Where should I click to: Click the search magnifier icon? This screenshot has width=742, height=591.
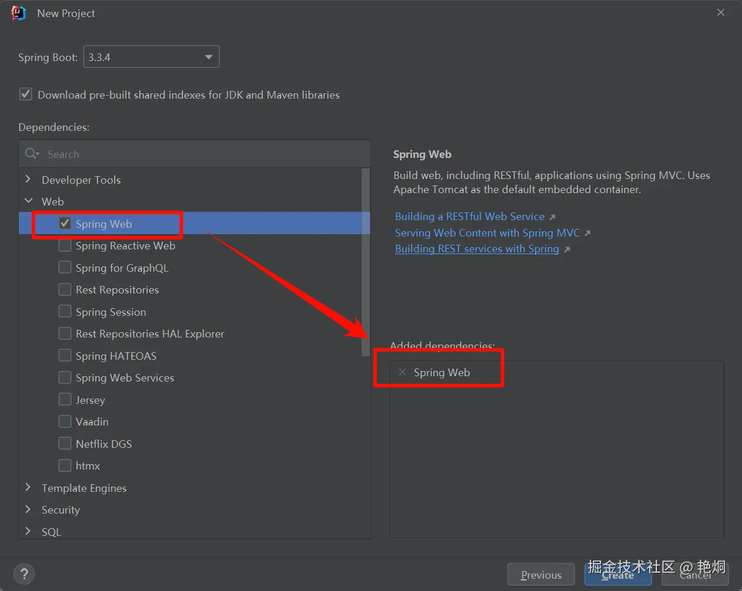(32, 154)
